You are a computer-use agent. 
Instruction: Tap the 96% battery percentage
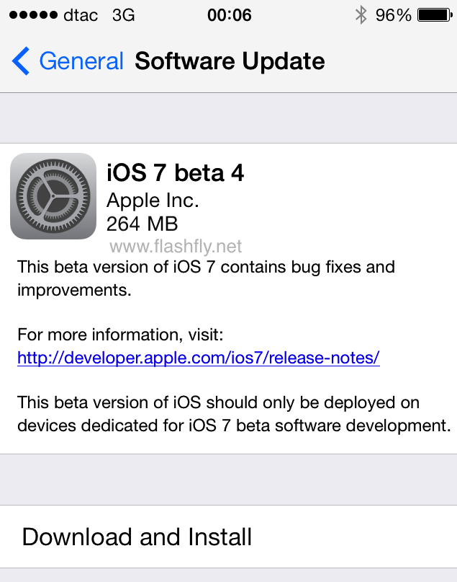point(393,15)
